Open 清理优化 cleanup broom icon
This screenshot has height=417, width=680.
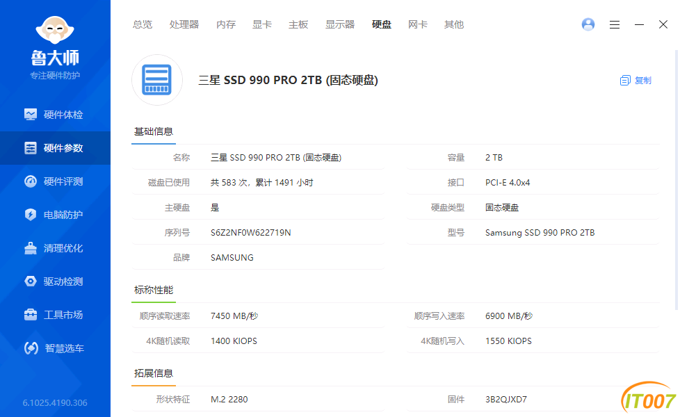pos(31,248)
